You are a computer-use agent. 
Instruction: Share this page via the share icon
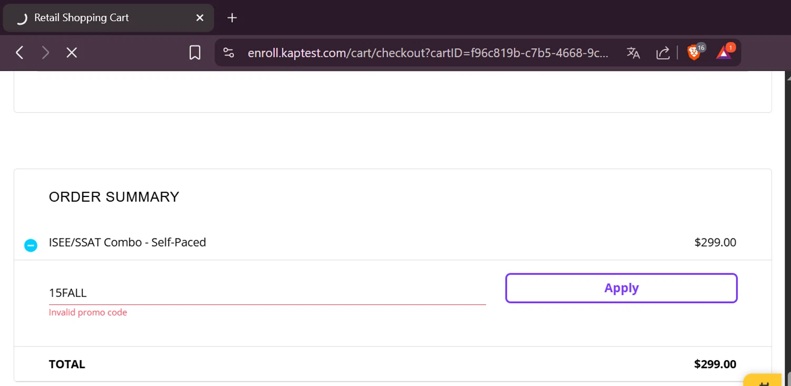pyautogui.click(x=663, y=53)
